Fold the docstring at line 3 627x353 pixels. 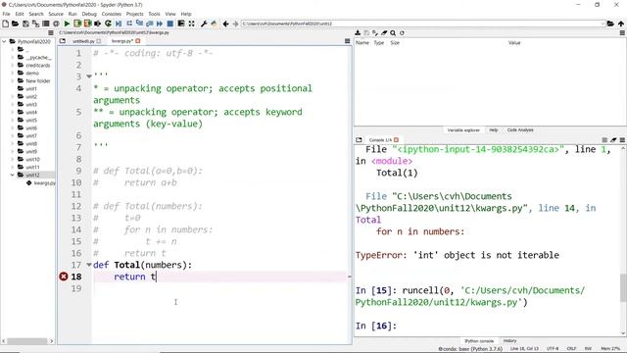point(89,76)
